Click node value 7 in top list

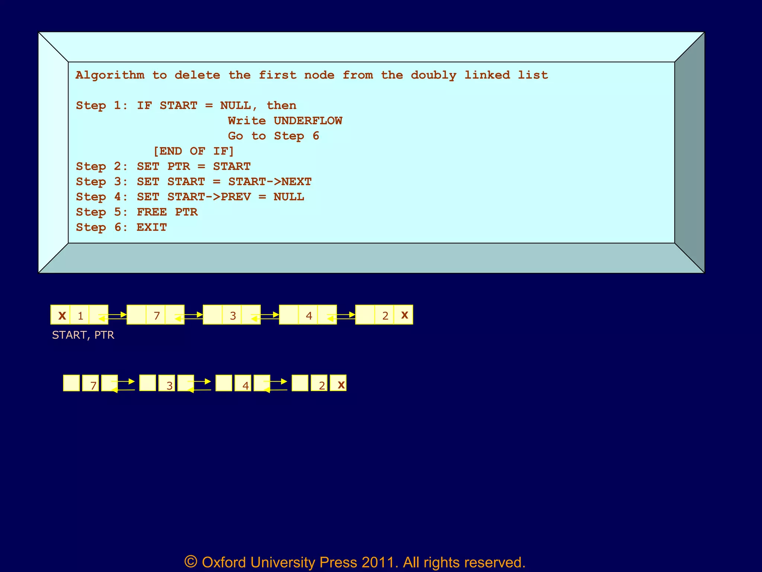pyautogui.click(x=156, y=315)
